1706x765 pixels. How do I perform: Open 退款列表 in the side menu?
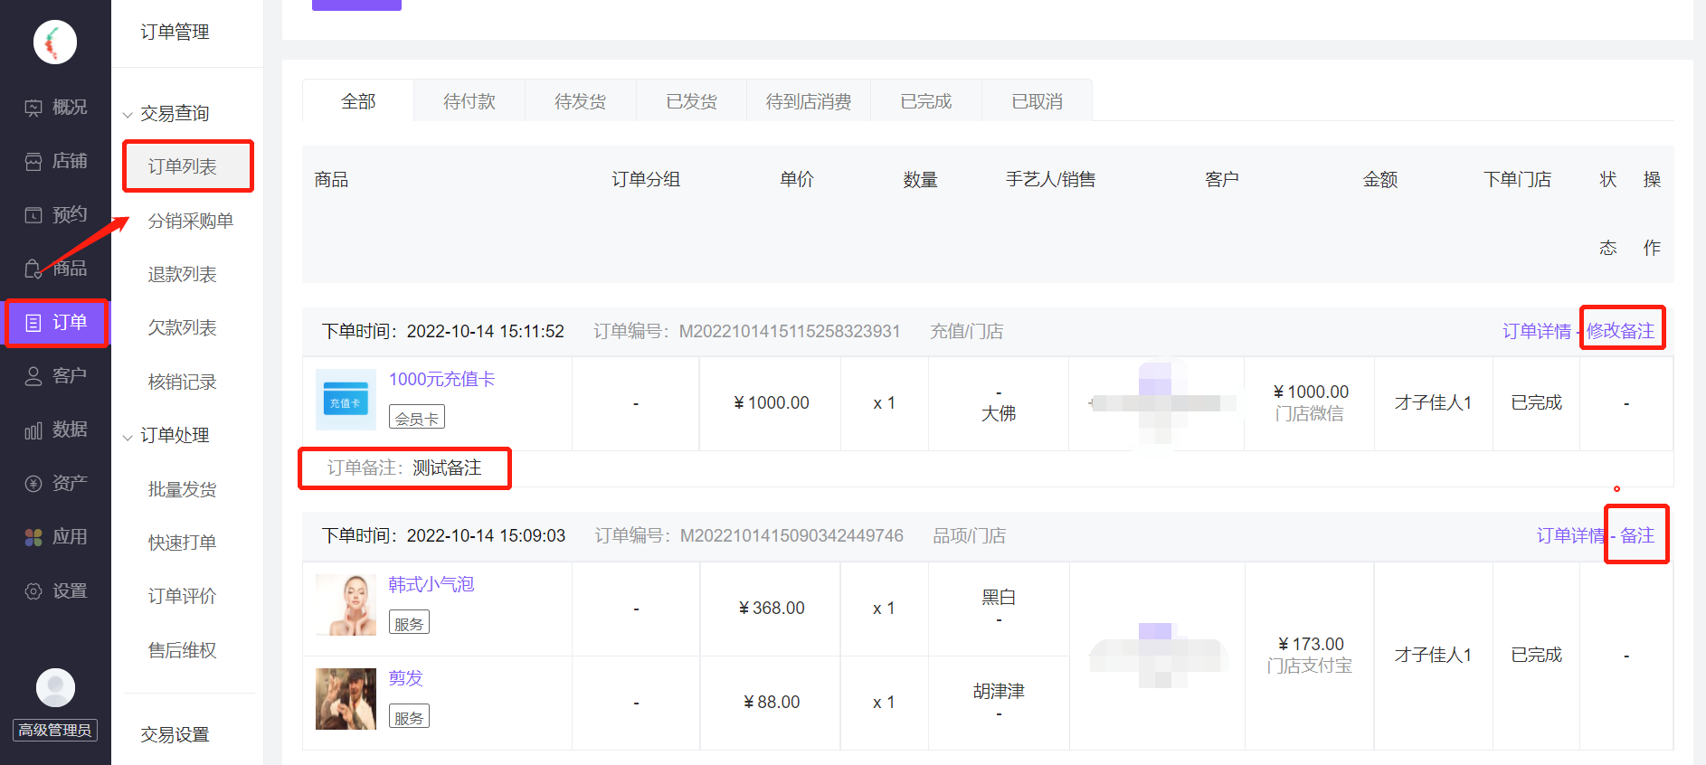[x=182, y=274]
